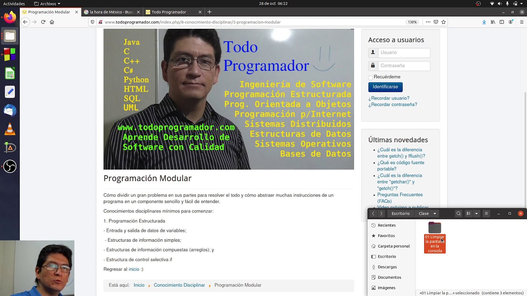The width and height of the screenshot is (527, 296).
Task: Open the Actividades overview
Action: tap(14, 4)
